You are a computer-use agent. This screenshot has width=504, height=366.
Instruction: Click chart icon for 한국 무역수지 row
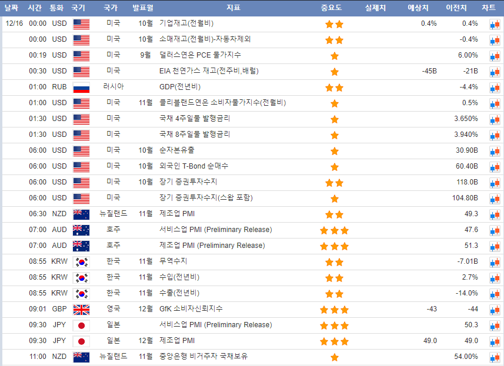pos(494,263)
